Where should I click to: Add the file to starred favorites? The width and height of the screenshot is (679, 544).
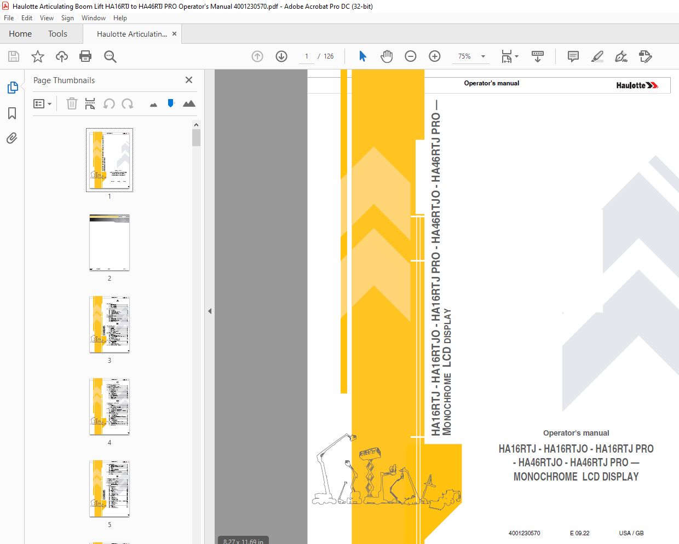click(38, 56)
